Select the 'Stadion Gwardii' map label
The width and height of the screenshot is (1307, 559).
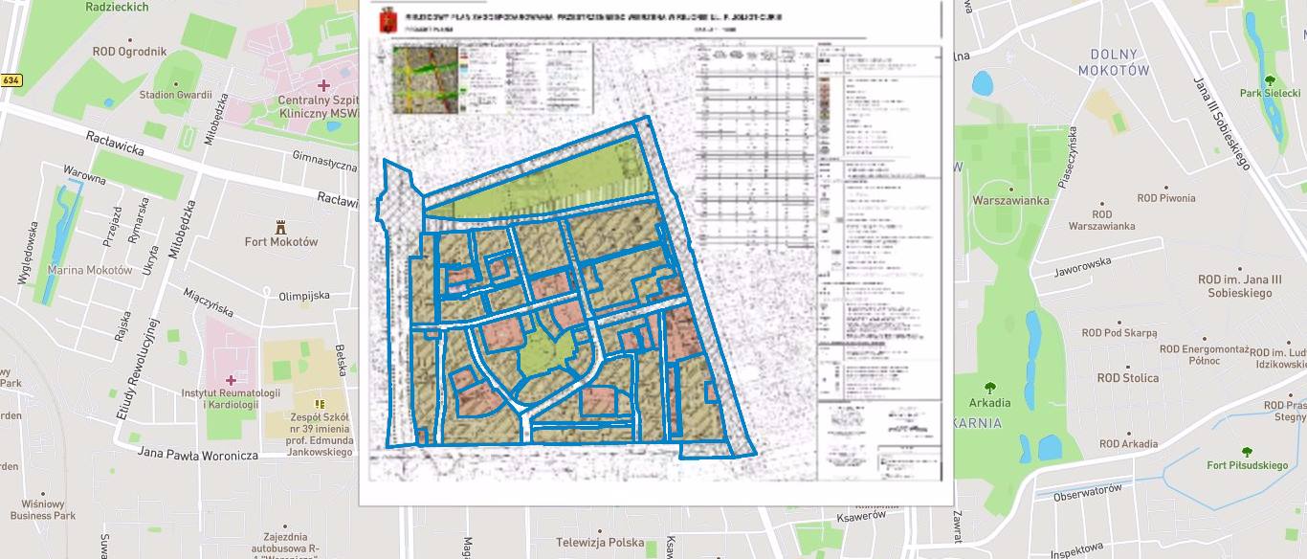click(175, 95)
